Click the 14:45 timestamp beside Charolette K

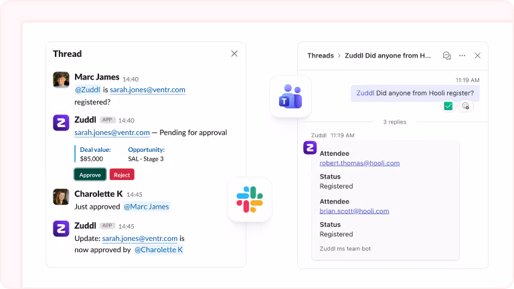pos(135,194)
